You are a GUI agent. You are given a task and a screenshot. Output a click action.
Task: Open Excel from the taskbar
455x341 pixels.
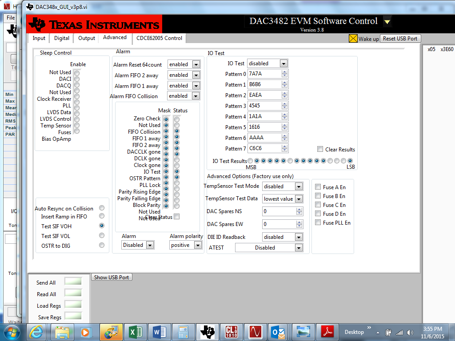coord(135,332)
